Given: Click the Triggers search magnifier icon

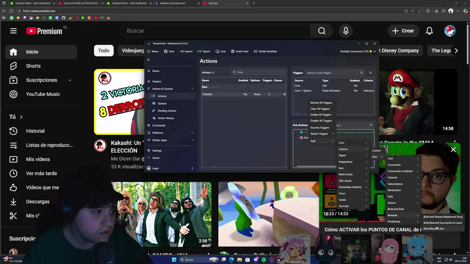Looking at the screenshot, I should tap(361, 73).
